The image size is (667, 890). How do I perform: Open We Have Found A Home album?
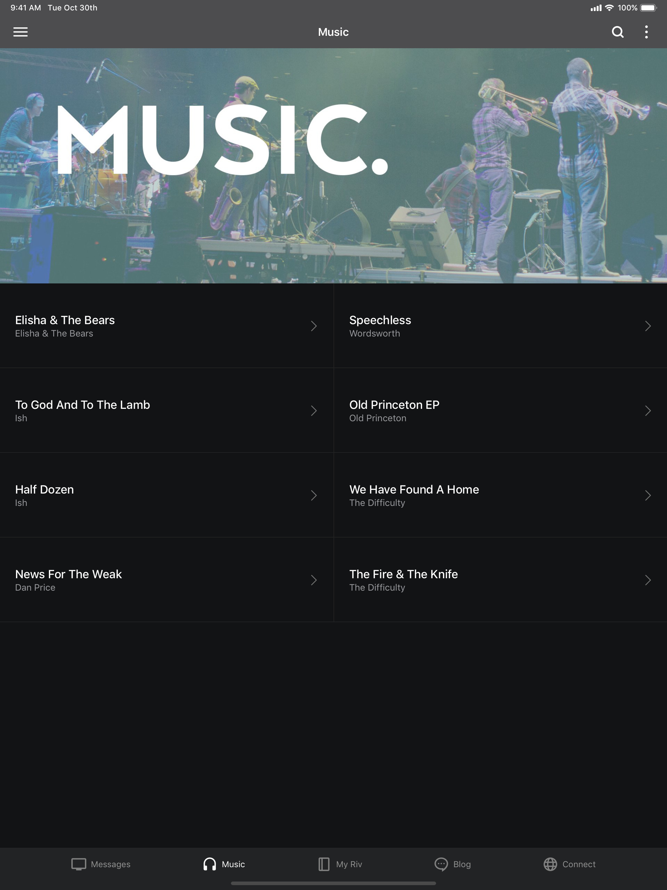414,489
